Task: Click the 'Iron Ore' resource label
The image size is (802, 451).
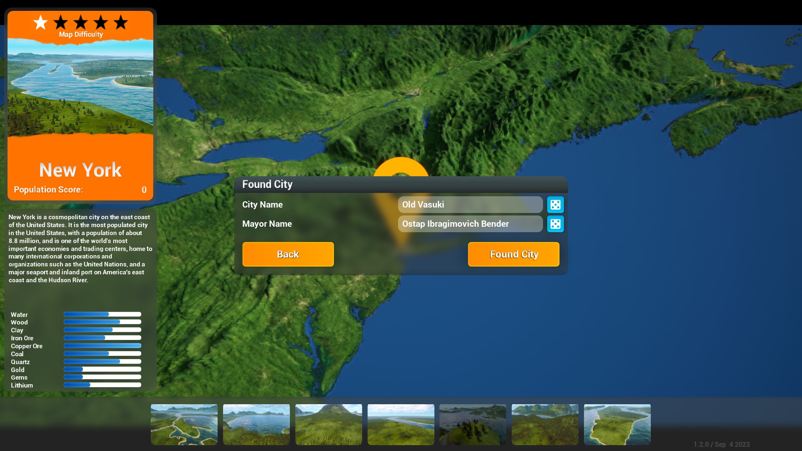Action: point(22,338)
